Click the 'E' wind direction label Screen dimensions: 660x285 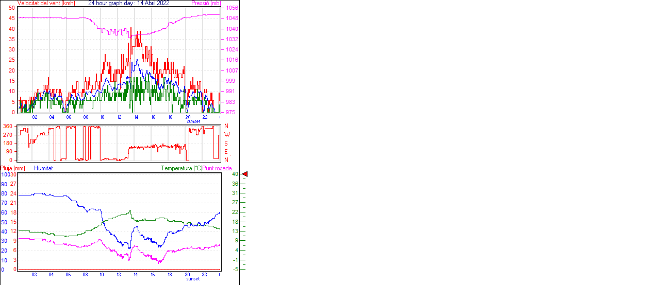tap(226, 152)
